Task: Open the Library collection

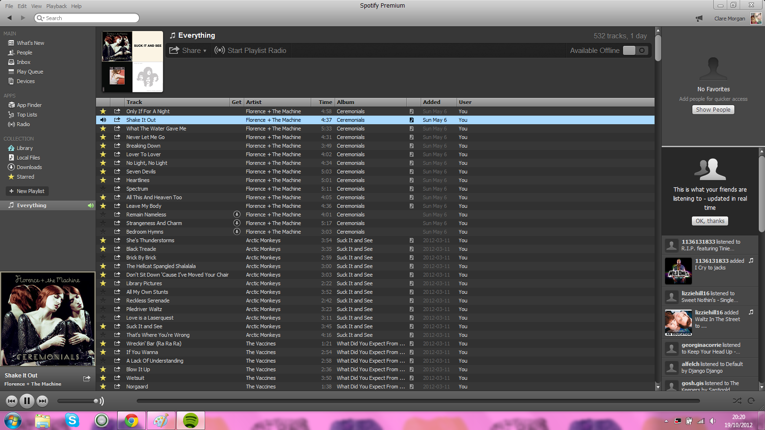Action: tap(24, 148)
